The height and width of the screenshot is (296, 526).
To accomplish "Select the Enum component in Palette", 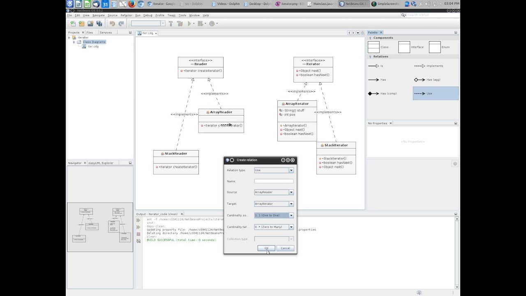I will pyautogui.click(x=440, y=47).
